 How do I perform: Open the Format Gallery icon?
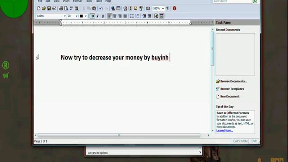(x=156, y=16)
